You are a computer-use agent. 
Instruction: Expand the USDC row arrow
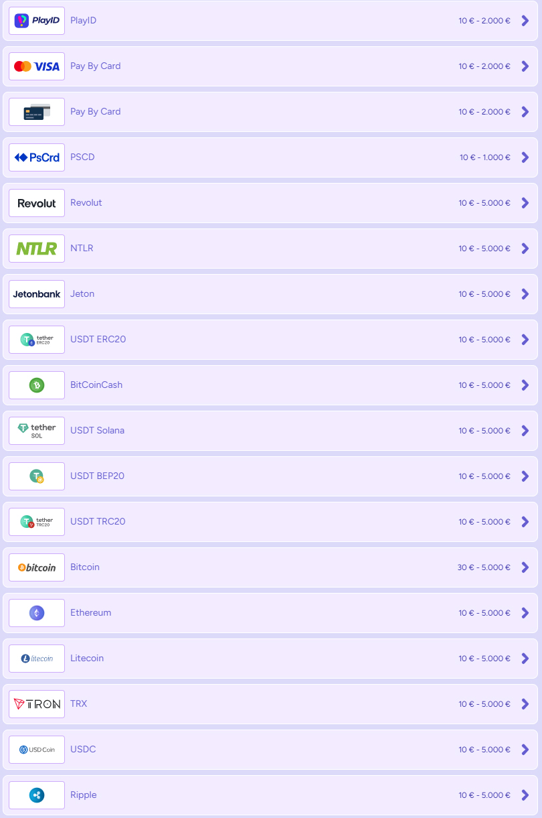[x=525, y=750]
